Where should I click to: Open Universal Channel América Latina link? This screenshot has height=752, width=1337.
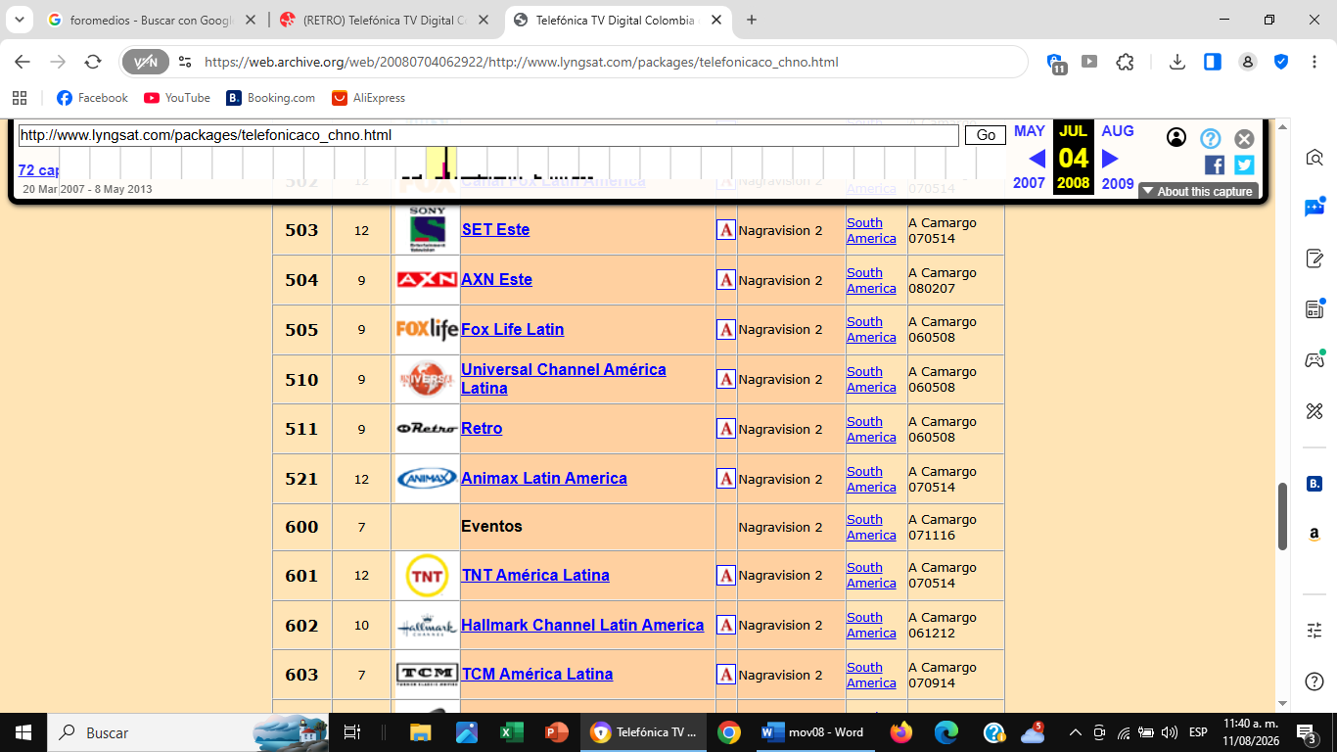564,379
